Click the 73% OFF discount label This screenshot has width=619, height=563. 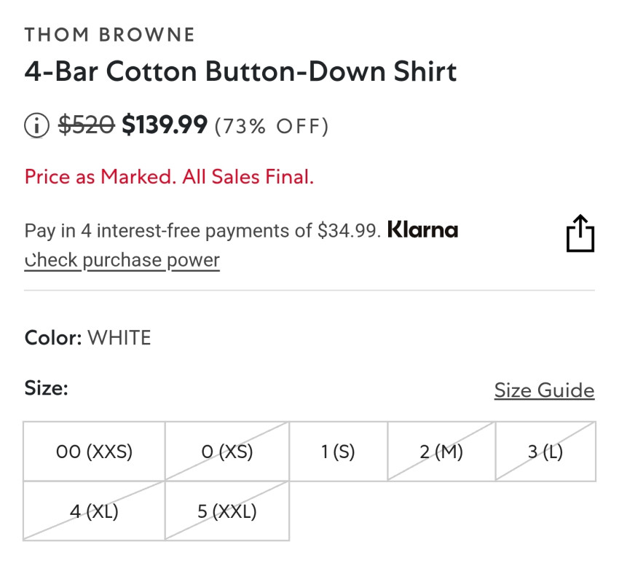pos(272,127)
